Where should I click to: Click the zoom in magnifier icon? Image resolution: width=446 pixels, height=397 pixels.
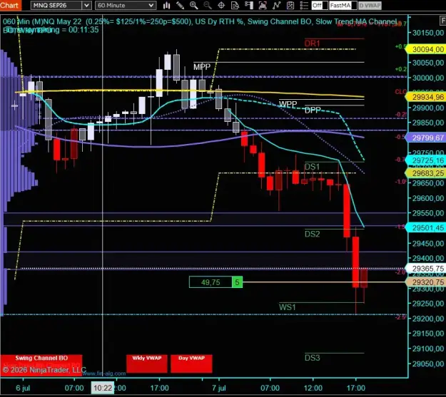tap(193, 6)
